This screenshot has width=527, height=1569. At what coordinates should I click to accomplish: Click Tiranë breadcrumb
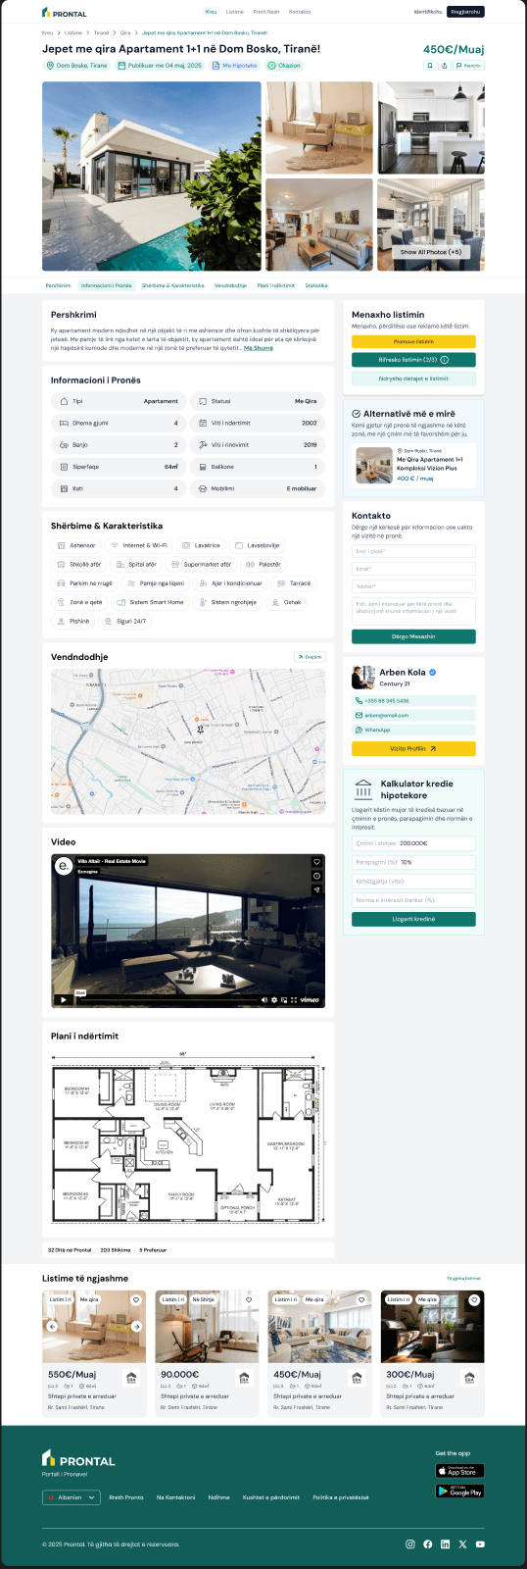101,32
